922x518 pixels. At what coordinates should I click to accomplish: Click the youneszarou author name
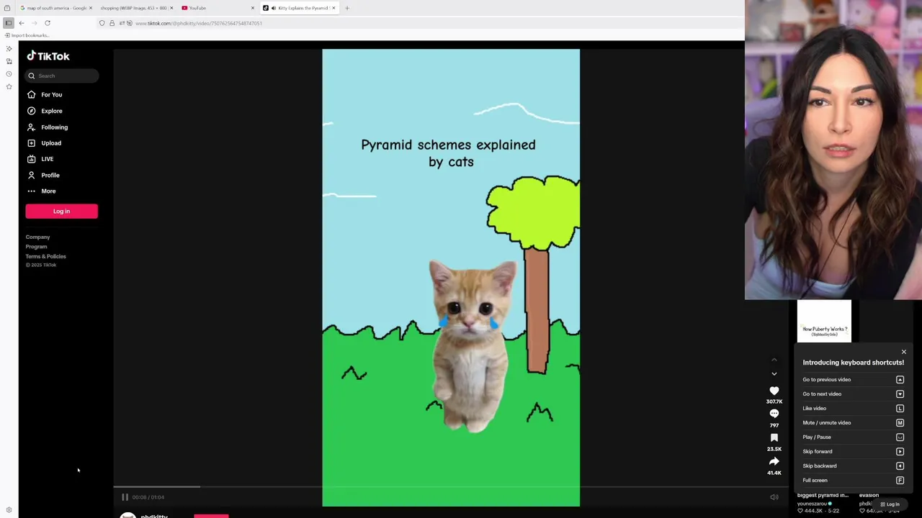coord(812,504)
